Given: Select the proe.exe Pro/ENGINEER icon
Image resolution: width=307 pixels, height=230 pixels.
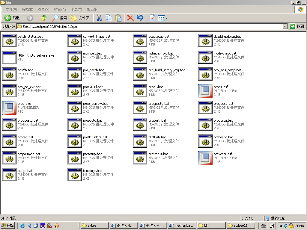Looking at the screenshot, I should (9, 108).
